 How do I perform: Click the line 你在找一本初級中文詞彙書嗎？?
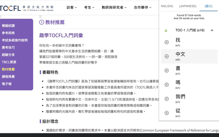point(62,46)
